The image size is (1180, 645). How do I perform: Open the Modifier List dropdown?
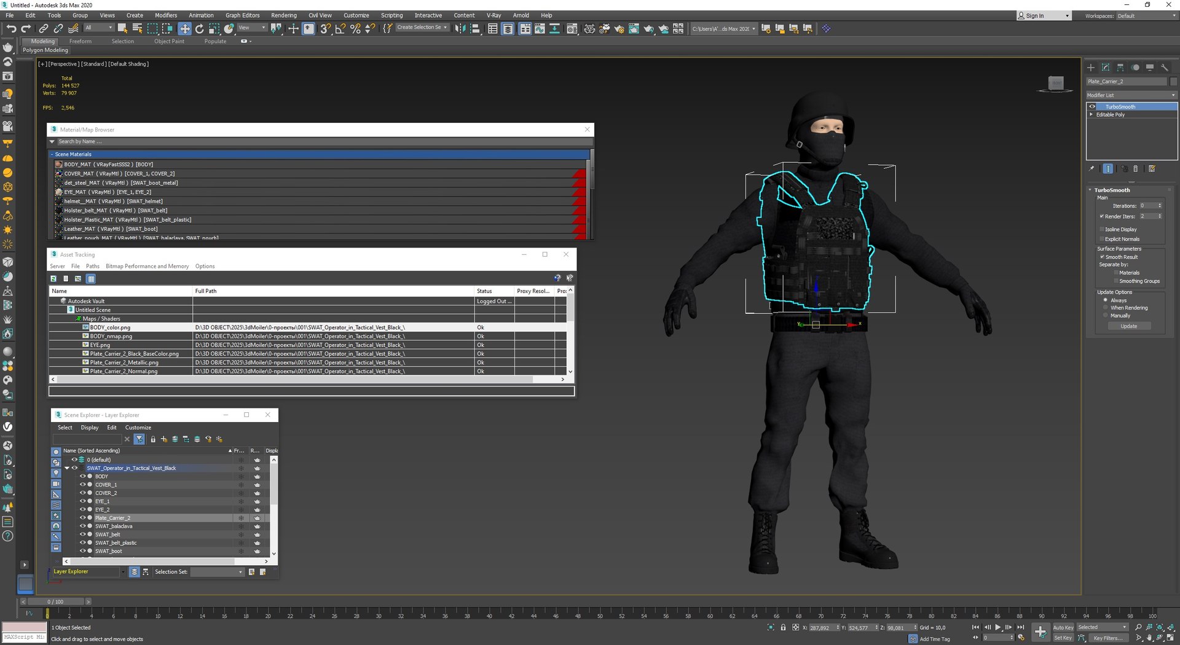click(1131, 95)
